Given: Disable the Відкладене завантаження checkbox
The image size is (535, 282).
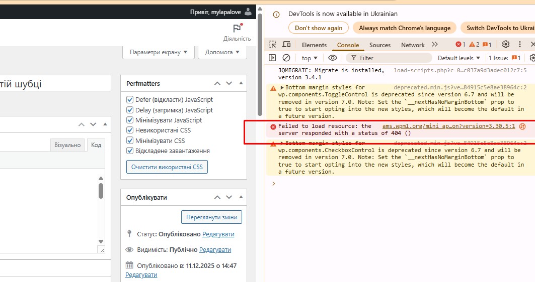Looking at the screenshot, I should point(130,151).
